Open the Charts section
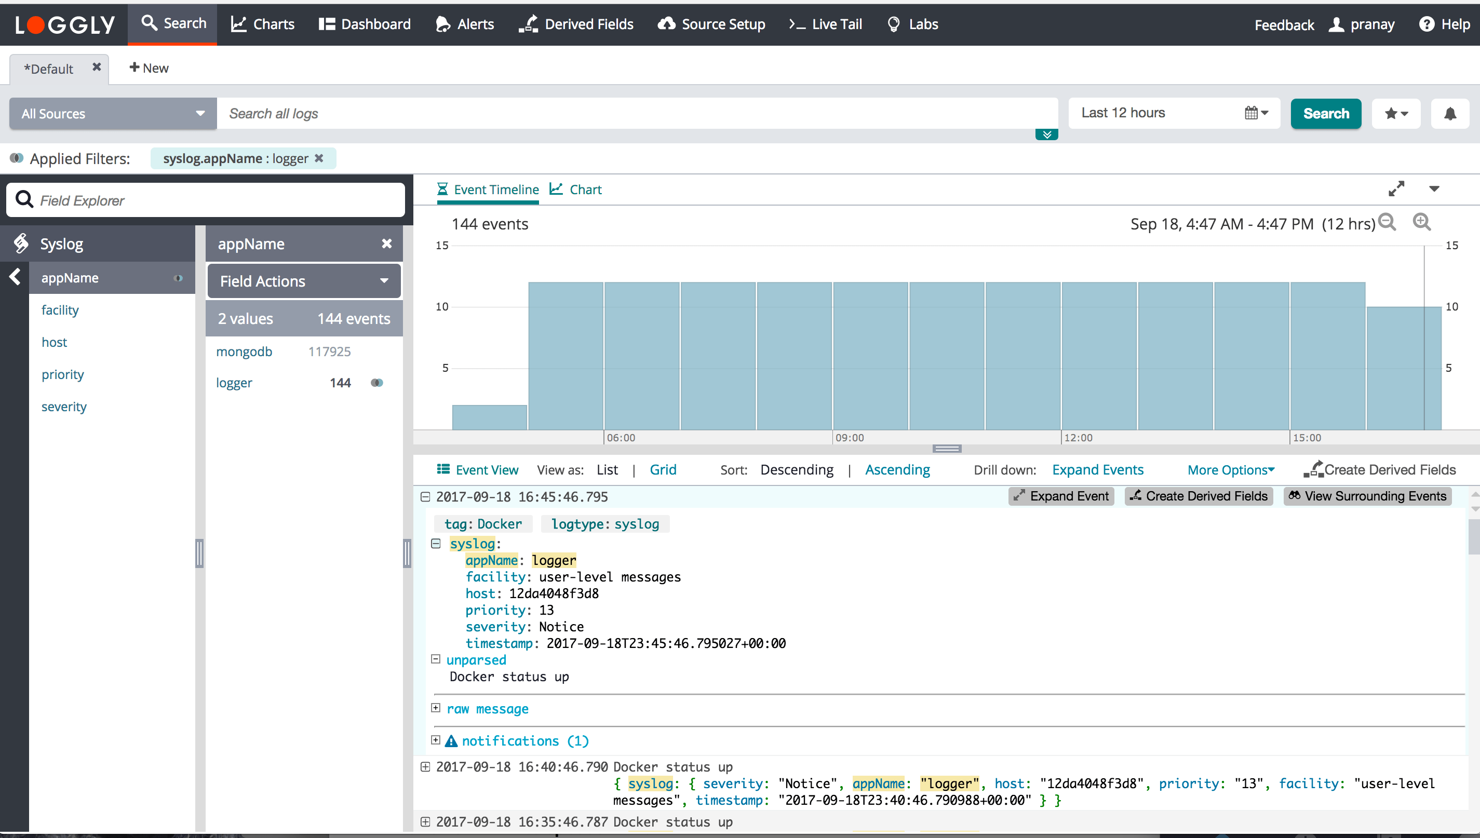The height and width of the screenshot is (838, 1480). (x=262, y=23)
